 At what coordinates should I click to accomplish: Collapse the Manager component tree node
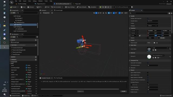pos(14,16)
